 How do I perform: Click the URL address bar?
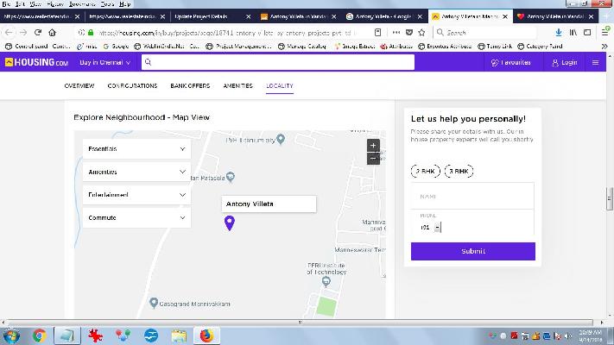point(225,33)
